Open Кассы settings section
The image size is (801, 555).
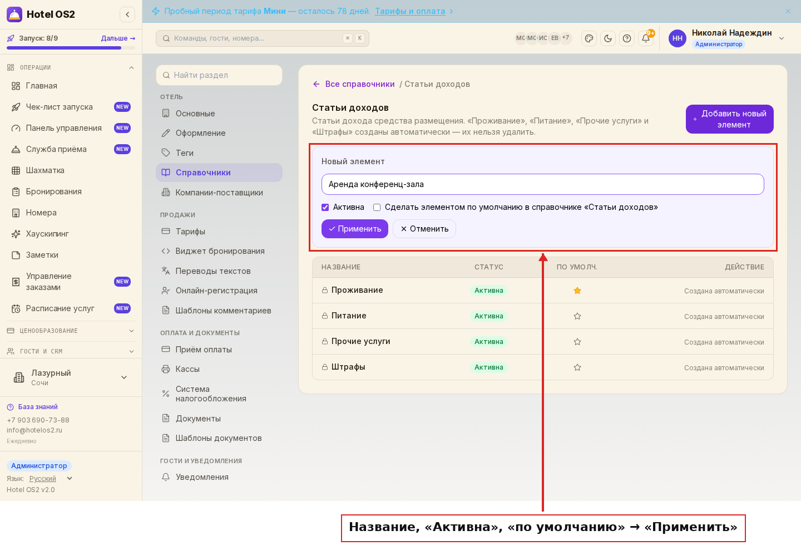click(219, 369)
